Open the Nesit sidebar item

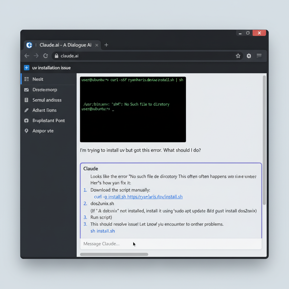tap(49, 79)
